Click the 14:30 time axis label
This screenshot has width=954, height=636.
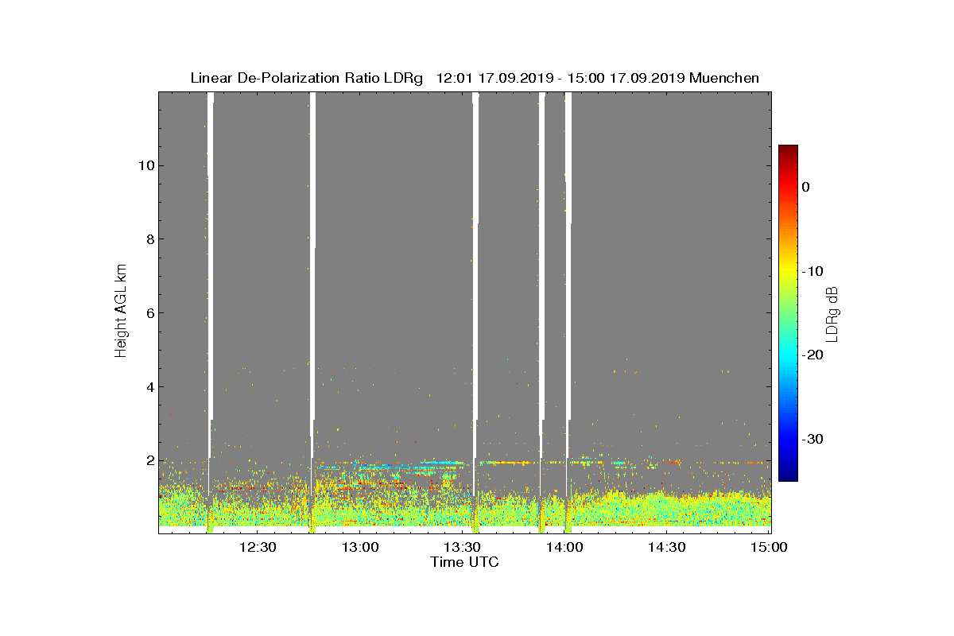(x=666, y=547)
